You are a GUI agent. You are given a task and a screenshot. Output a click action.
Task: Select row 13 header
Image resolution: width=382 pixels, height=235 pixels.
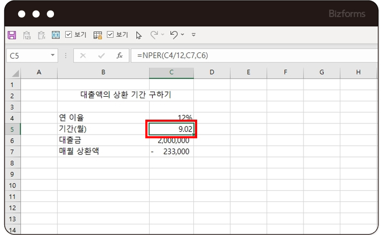click(12, 219)
